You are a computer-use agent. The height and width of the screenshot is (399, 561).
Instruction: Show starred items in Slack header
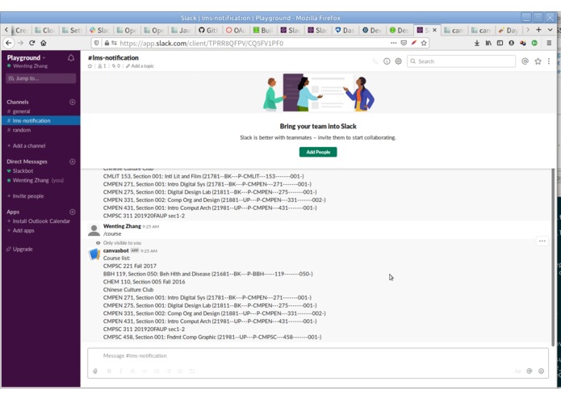pos(538,61)
